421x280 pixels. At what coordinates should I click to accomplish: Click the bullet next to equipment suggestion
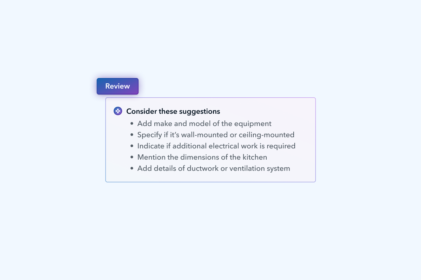pyautogui.click(x=132, y=124)
